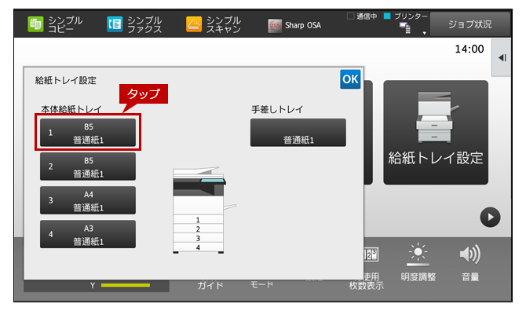The image size is (526, 311).
Task: Go to the next home page arrow
Action: coord(490,217)
